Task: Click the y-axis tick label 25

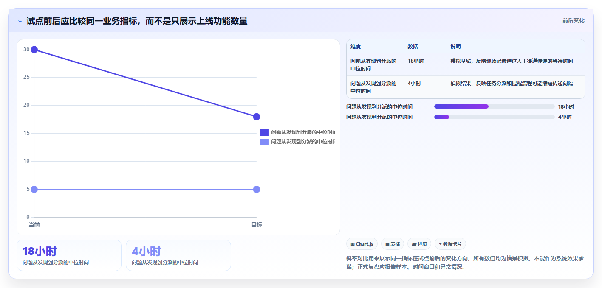Action: click(x=26, y=78)
